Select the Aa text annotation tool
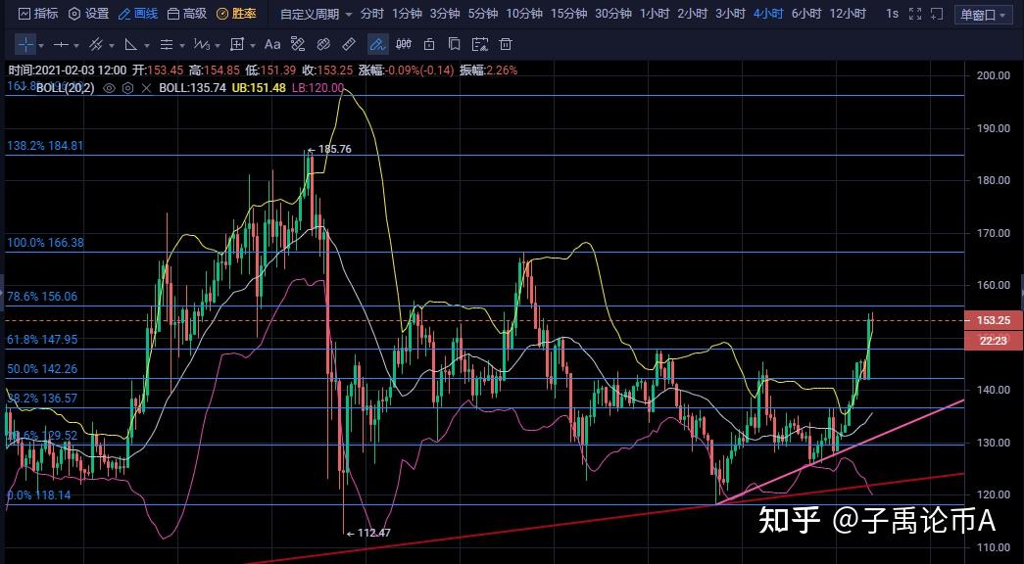This screenshot has width=1024, height=564. point(272,44)
